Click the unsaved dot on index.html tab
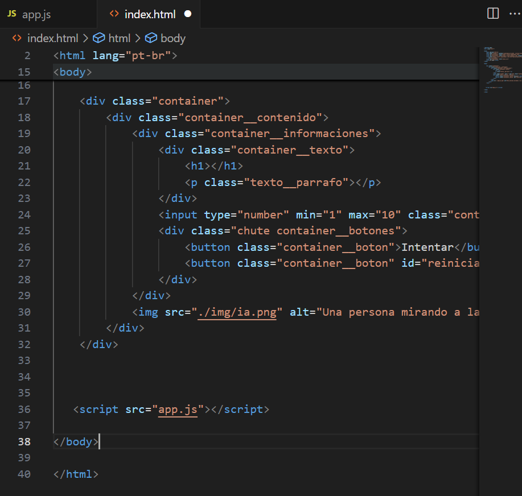Viewport: 522px width, 496px height. pos(188,14)
